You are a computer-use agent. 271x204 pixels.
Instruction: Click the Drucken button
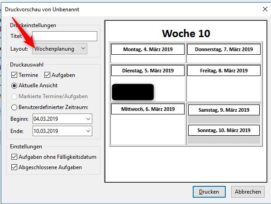(x=209, y=192)
